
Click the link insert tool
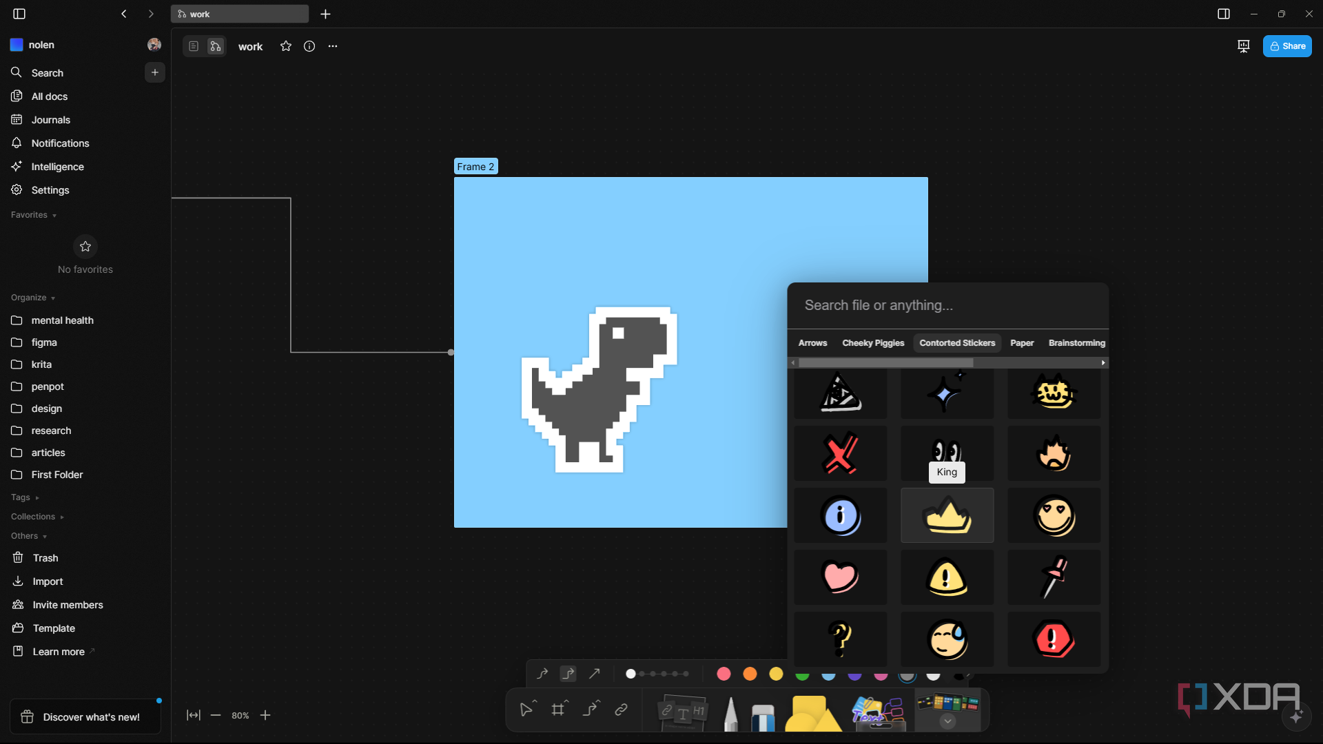pos(621,709)
